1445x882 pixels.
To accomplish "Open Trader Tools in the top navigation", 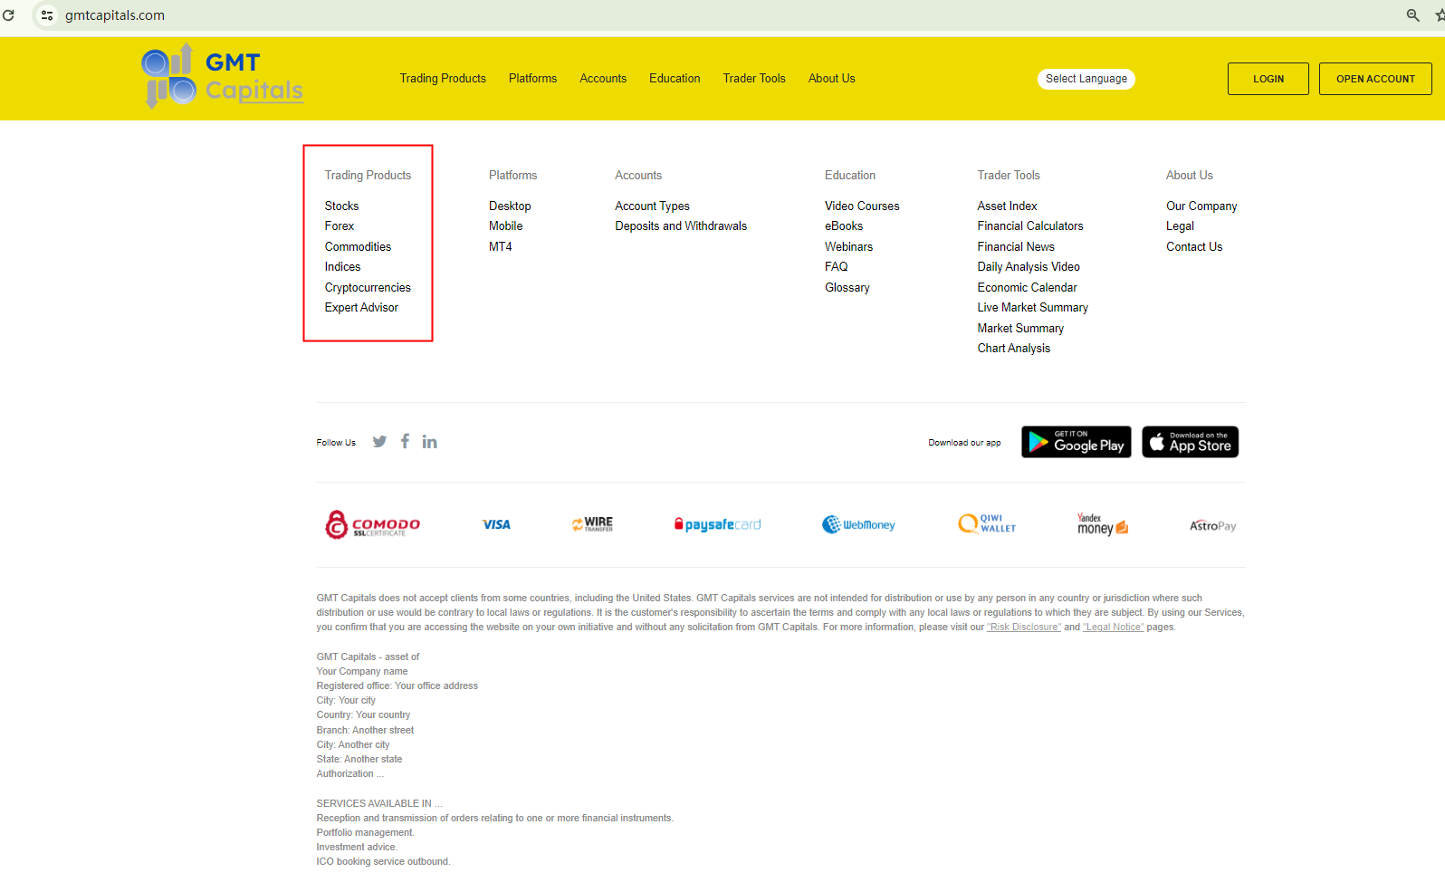I will [x=754, y=79].
